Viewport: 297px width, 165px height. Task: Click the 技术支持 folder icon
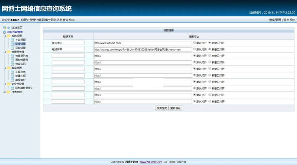(8, 92)
